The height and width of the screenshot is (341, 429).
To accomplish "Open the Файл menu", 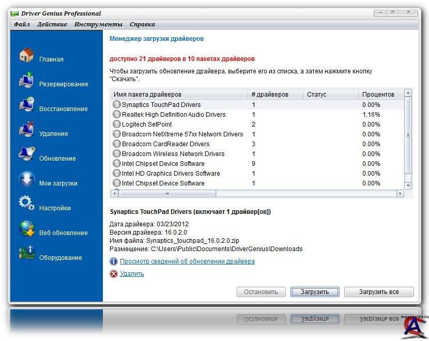I will tap(22, 24).
